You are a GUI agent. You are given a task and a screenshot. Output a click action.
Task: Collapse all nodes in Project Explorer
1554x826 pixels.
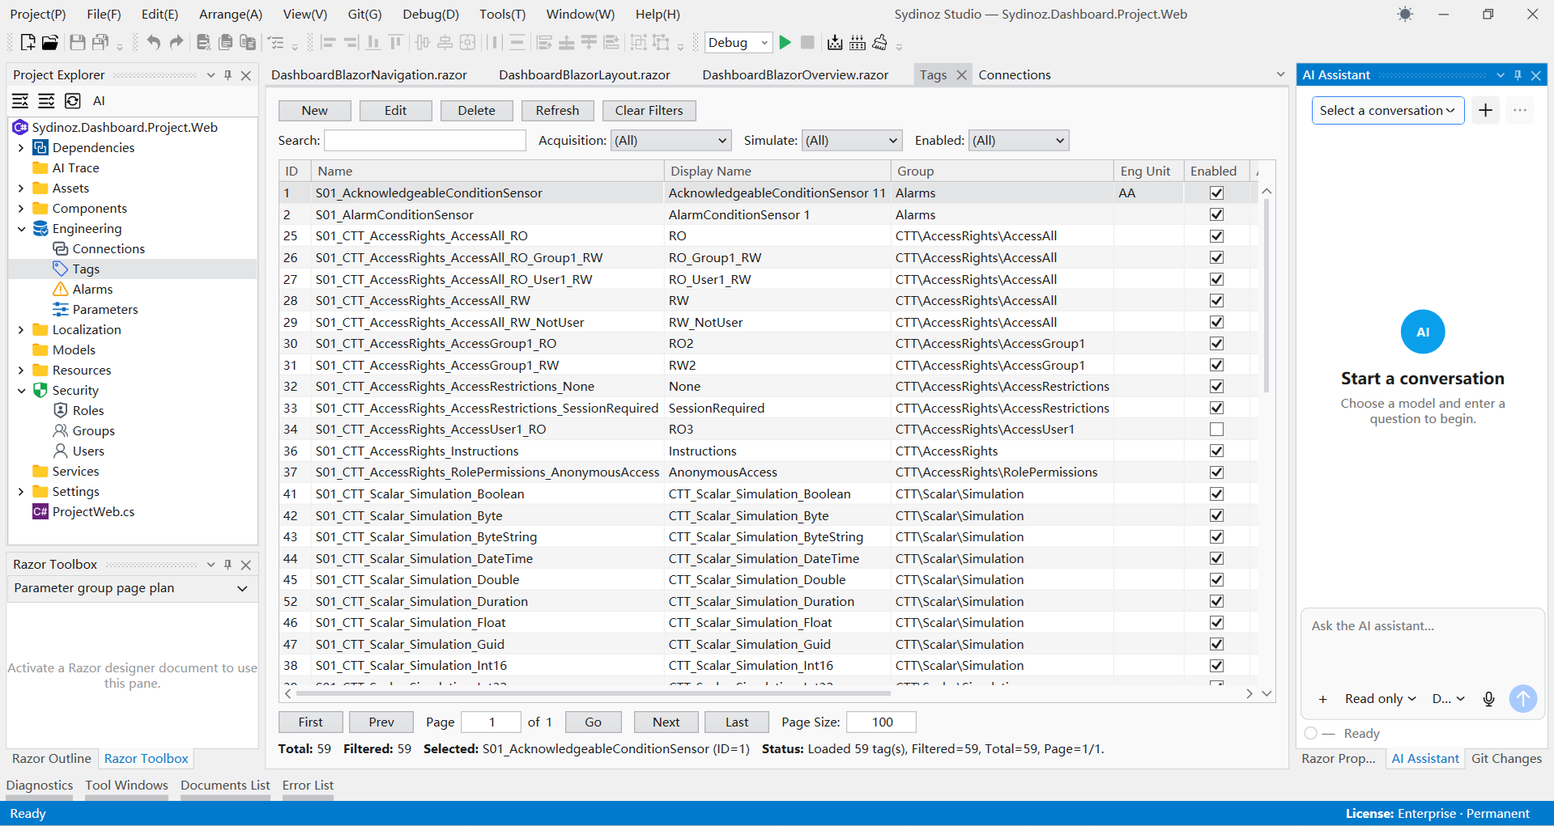point(20,100)
